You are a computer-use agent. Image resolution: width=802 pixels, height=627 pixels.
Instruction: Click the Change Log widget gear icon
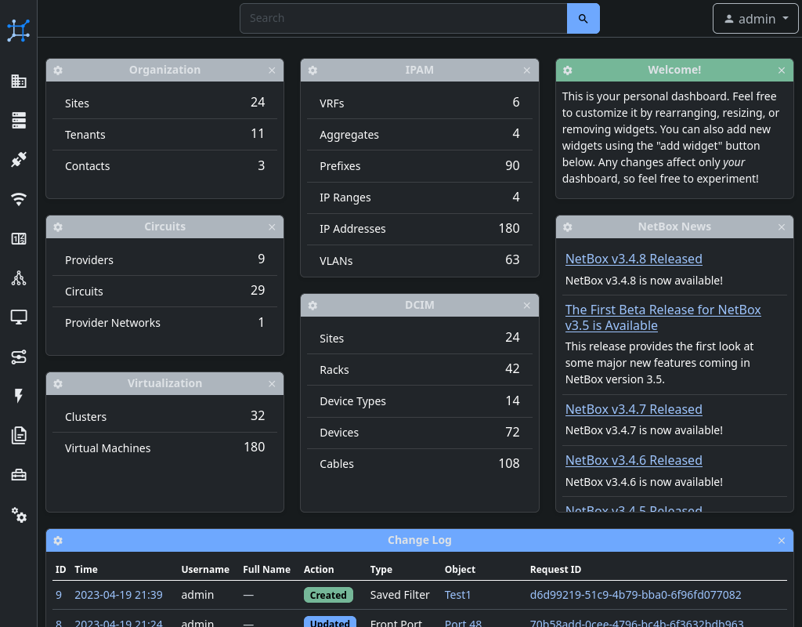(x=58, y=540)
